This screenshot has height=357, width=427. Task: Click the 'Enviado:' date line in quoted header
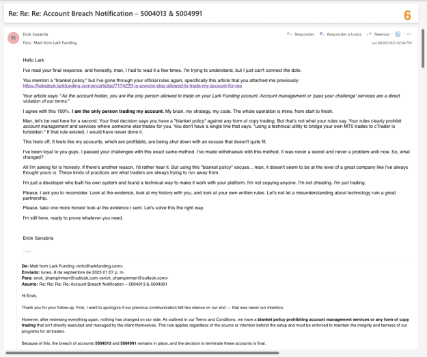click(x=73, y=272)
